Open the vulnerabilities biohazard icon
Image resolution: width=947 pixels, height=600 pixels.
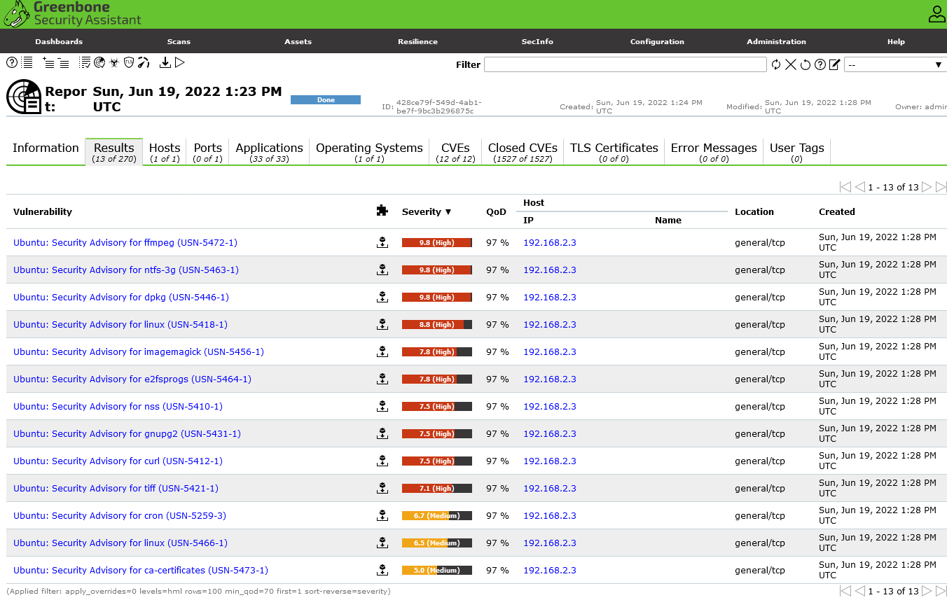pyautogui.click(x=114, y=62)
